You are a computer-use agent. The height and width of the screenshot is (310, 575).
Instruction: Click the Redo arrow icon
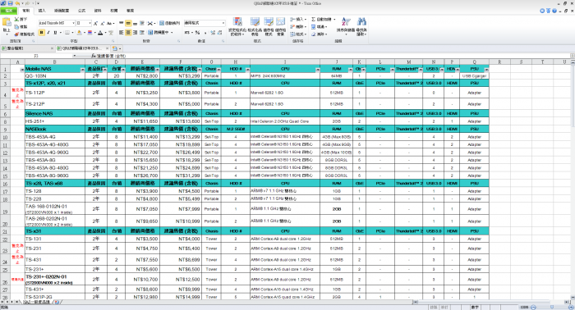[x=27, y=3]
